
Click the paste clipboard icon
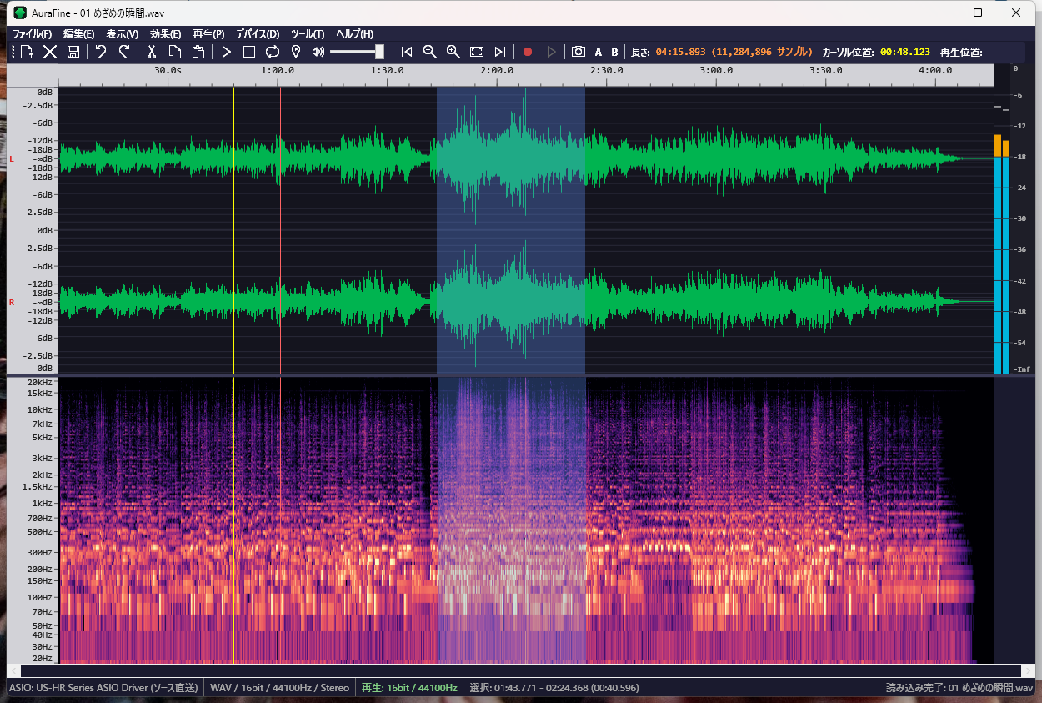click(198, 52)
